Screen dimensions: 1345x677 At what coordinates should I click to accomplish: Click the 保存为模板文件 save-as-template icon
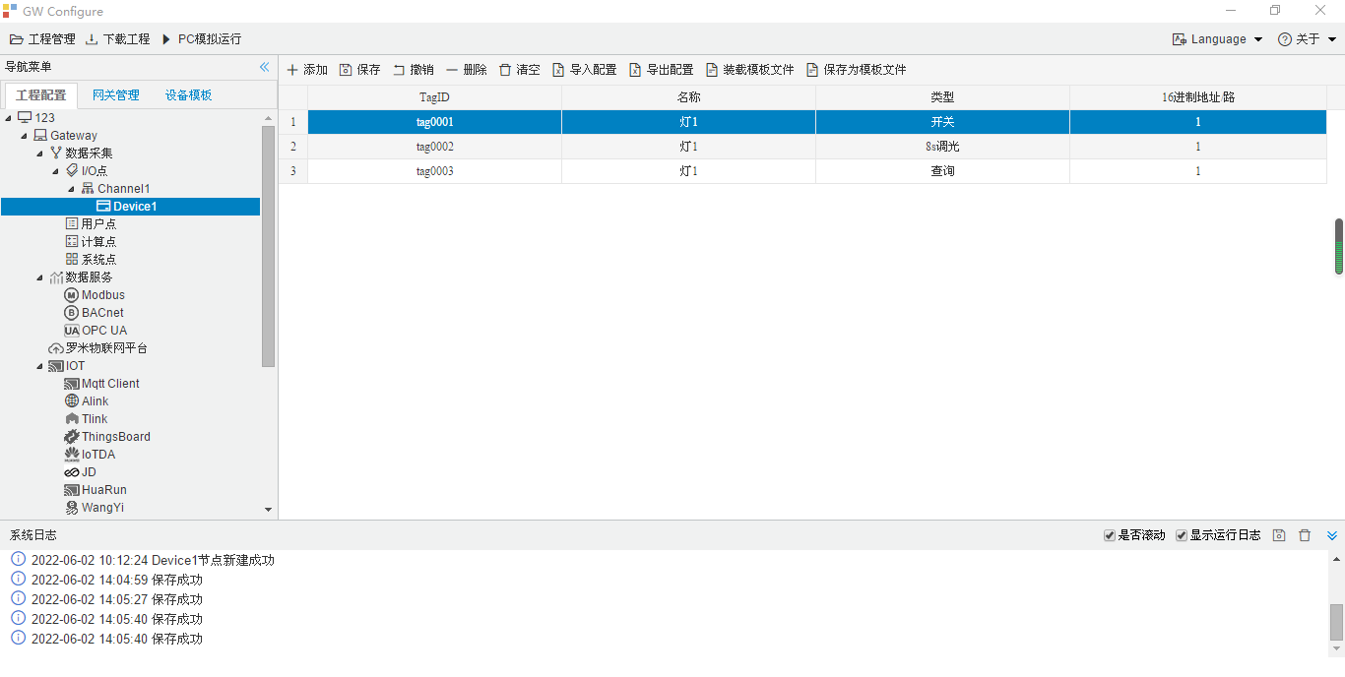(x=812, y=70)
